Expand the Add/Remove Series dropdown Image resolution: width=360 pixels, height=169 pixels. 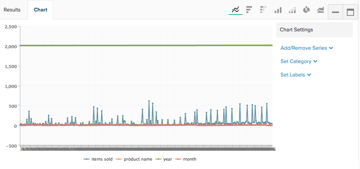point(307,48)
